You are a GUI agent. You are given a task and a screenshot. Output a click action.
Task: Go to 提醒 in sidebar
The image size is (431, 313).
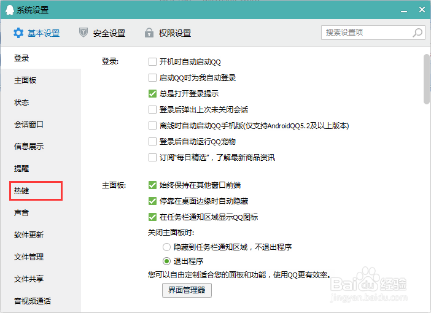pos(41,168)
